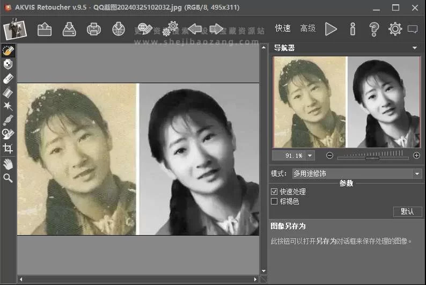Screen dimensions: 426x285
Task: Enable the 棕褐色 checkbox
Action: click(x=274, y=201)
